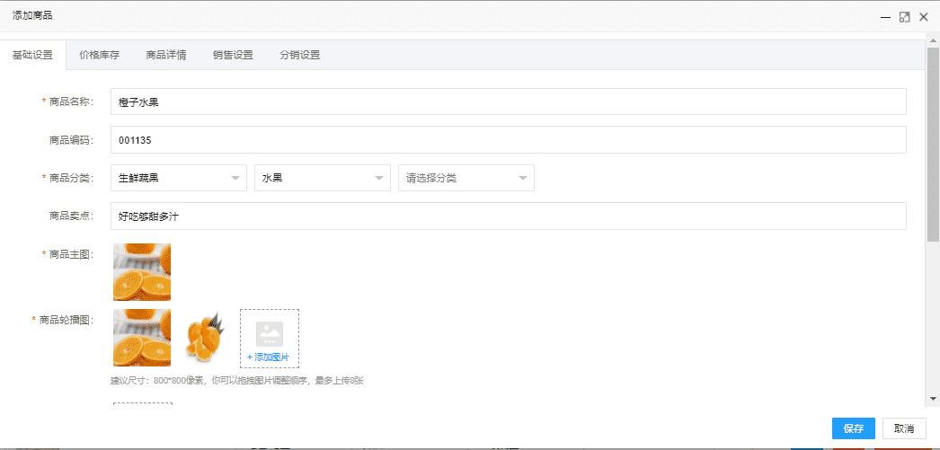Select the 分销设置 tab
Screen dimensions: 940x450
[x=300, y=55]
